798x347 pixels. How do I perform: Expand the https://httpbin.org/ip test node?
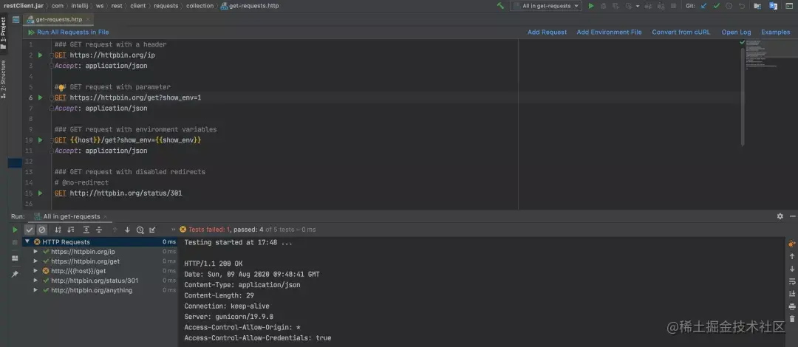[35, 252]
